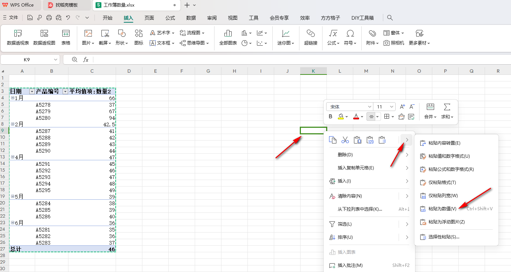Toggle bold in the mini toolbar
The width and height of the screenshot is (511, 272).
331,116
